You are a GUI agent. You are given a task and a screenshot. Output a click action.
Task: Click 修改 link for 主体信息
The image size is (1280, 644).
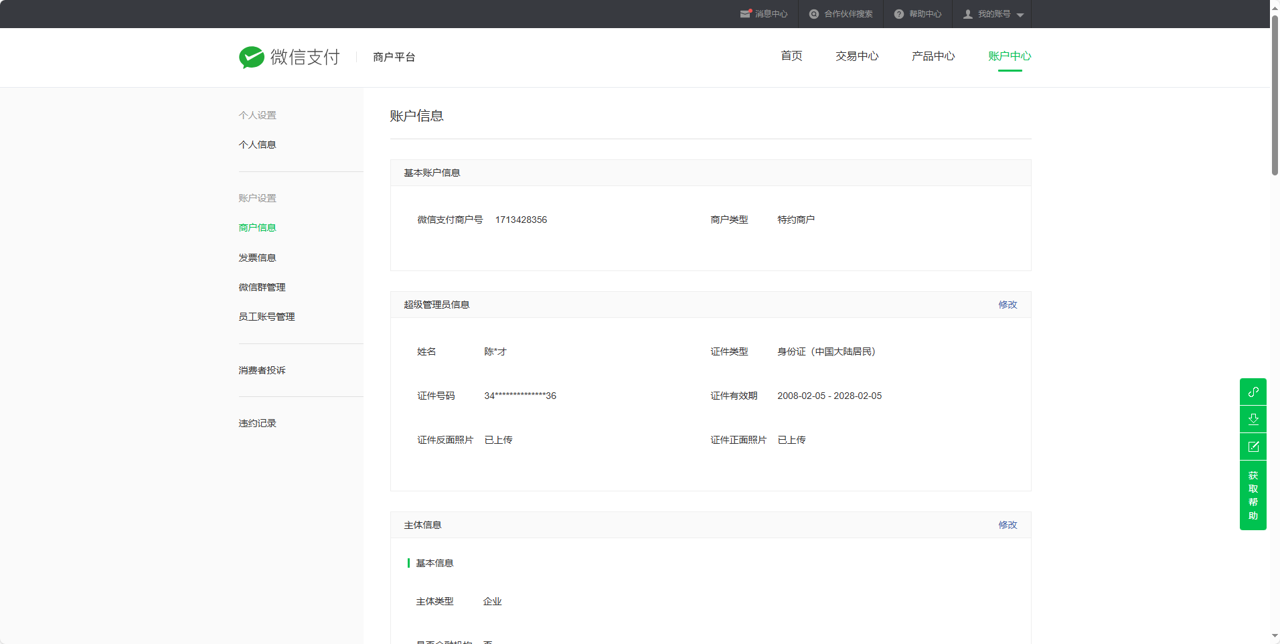tap(1008, 525)
